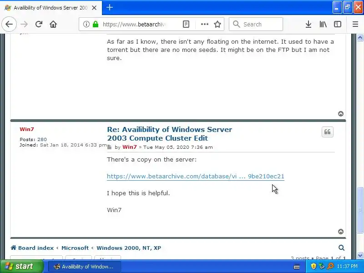Click the Board index home icon

[x=14, y=248]
